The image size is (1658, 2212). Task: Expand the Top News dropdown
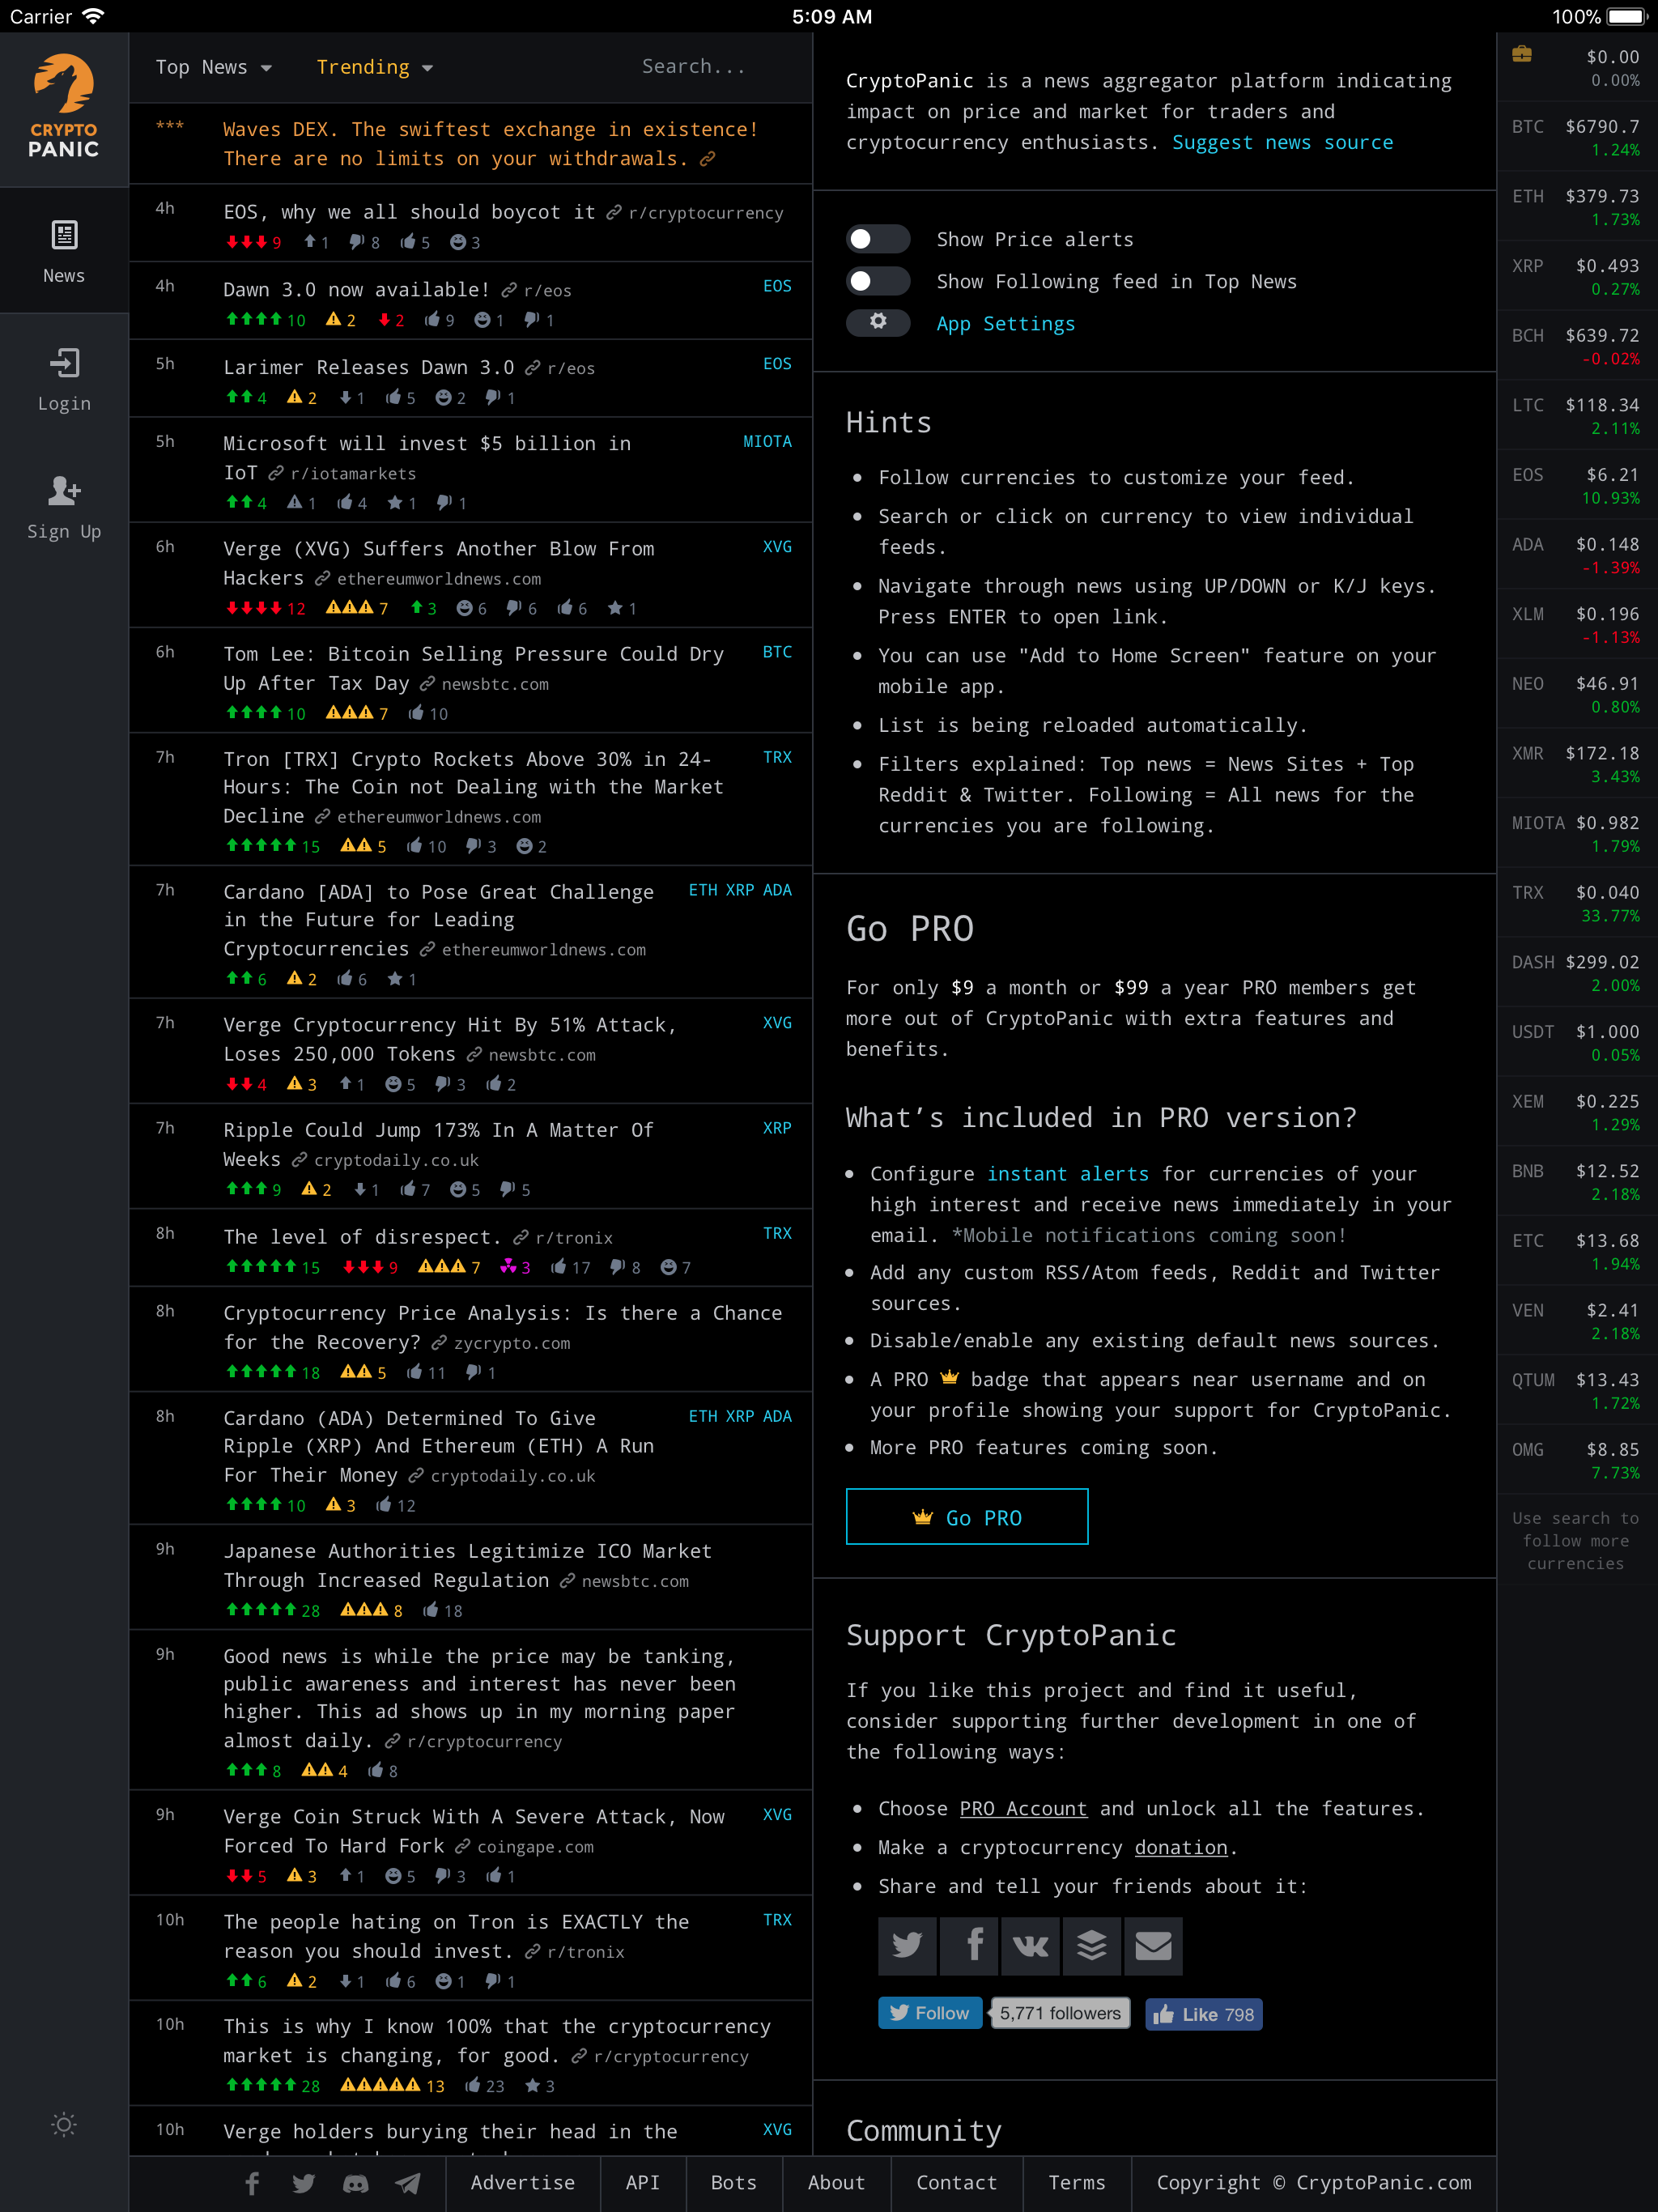pyautogui.click(x=213, y=67)
